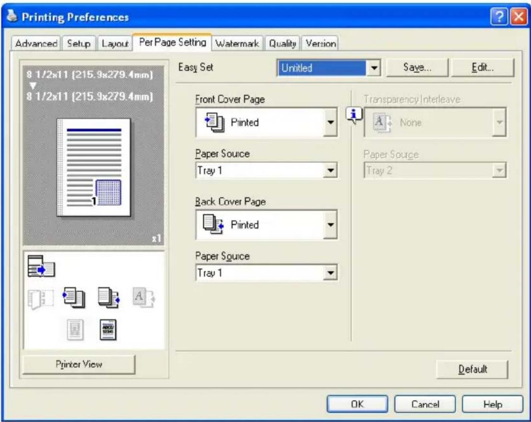Click the Cancel button
Viewport: 531px width, 422px height.
click(x=425, y=404)
